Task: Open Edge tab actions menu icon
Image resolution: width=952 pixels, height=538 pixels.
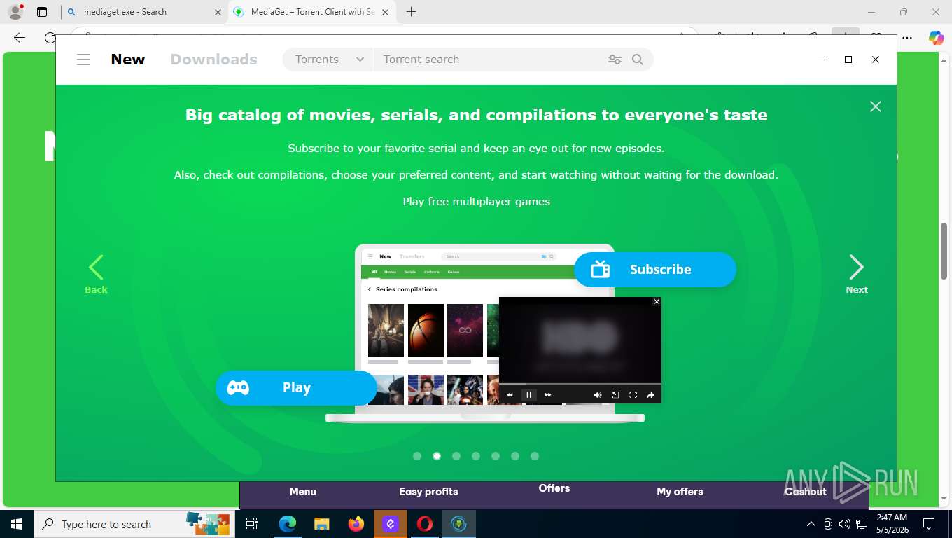Action: pyautogui.click(x=42, y=12)
